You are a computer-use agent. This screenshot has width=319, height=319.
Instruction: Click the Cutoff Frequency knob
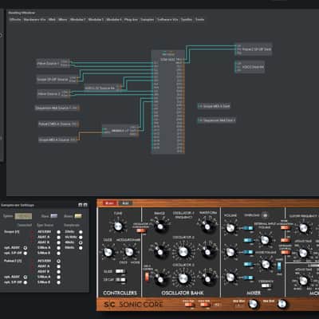(x=303, y=228)
